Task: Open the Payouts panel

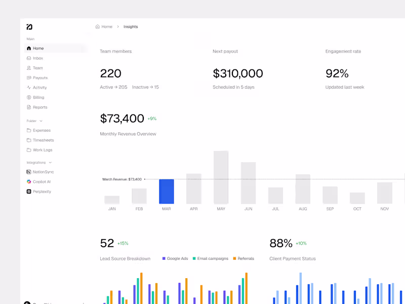Action: click(x=40, y=78)
